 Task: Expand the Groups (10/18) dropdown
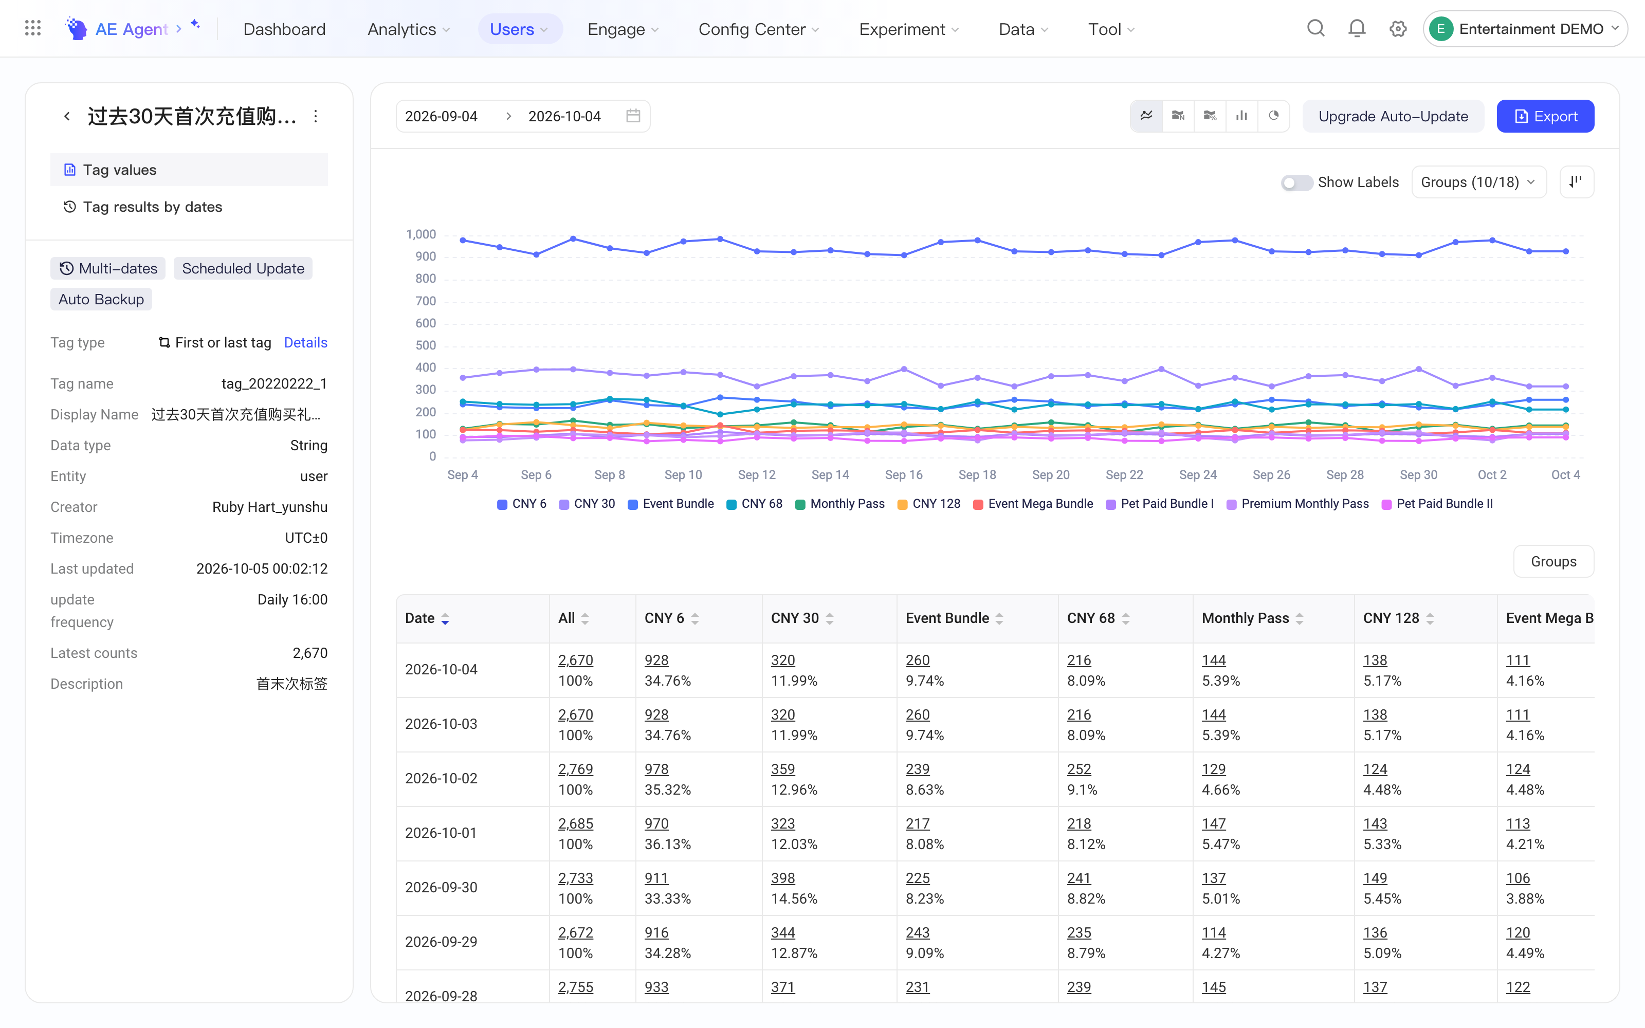pyautogui.click(x=1478, y=182)
